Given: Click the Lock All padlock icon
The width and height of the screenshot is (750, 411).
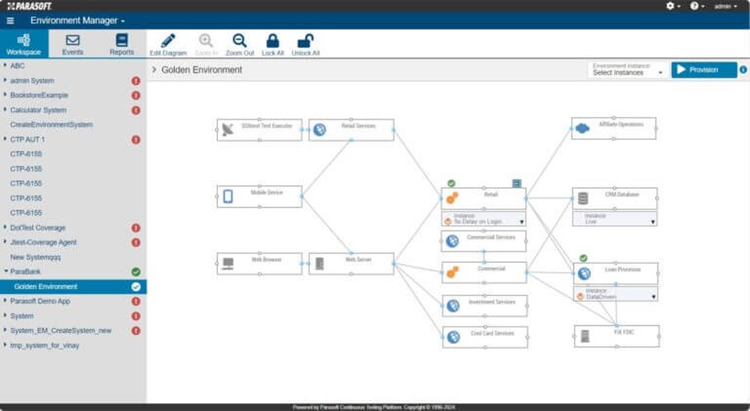Looking at the screenshot, I should 273,40.
